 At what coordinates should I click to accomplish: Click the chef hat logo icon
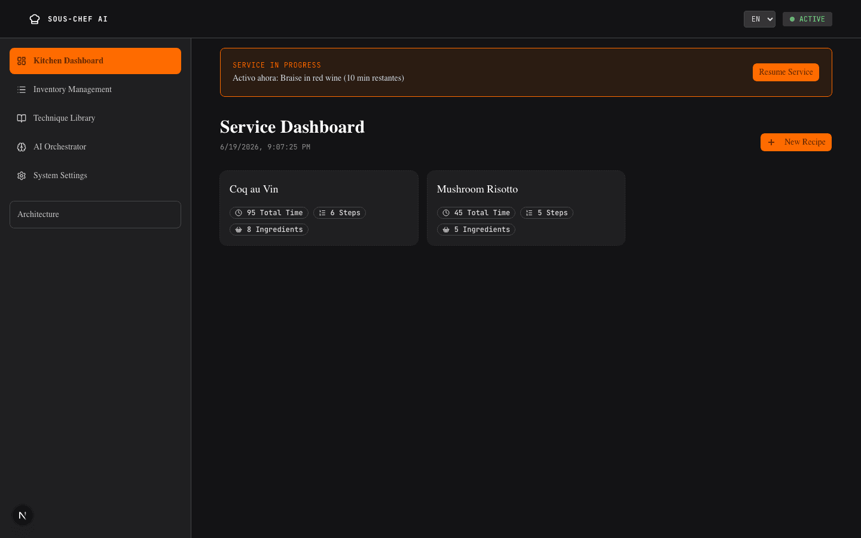tap(35, 19)
